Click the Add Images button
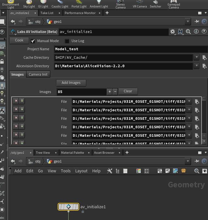The height and width of the screenshot is (220, 208). click(71, 83)
